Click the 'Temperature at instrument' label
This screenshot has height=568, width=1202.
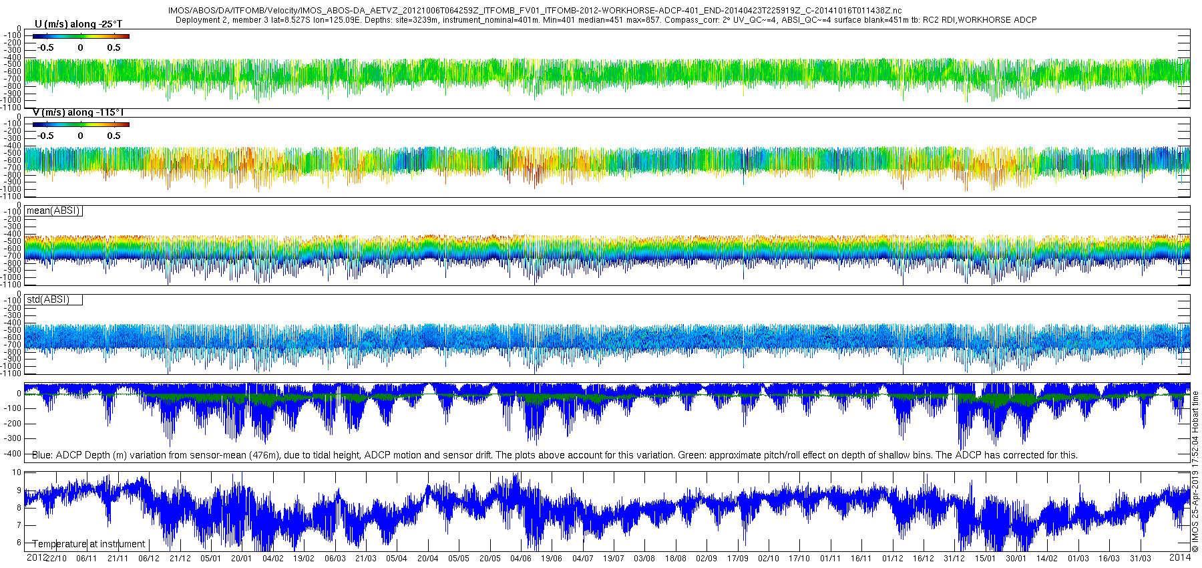[89, 544]
